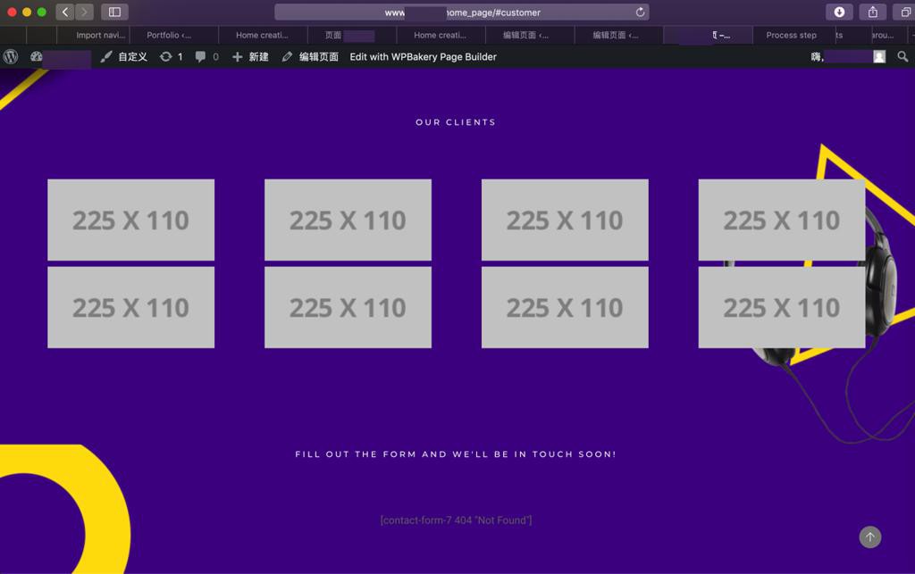This screenshot has width=915, height=574.
Task: Open comments showing 0
Action: click(206, 56)
